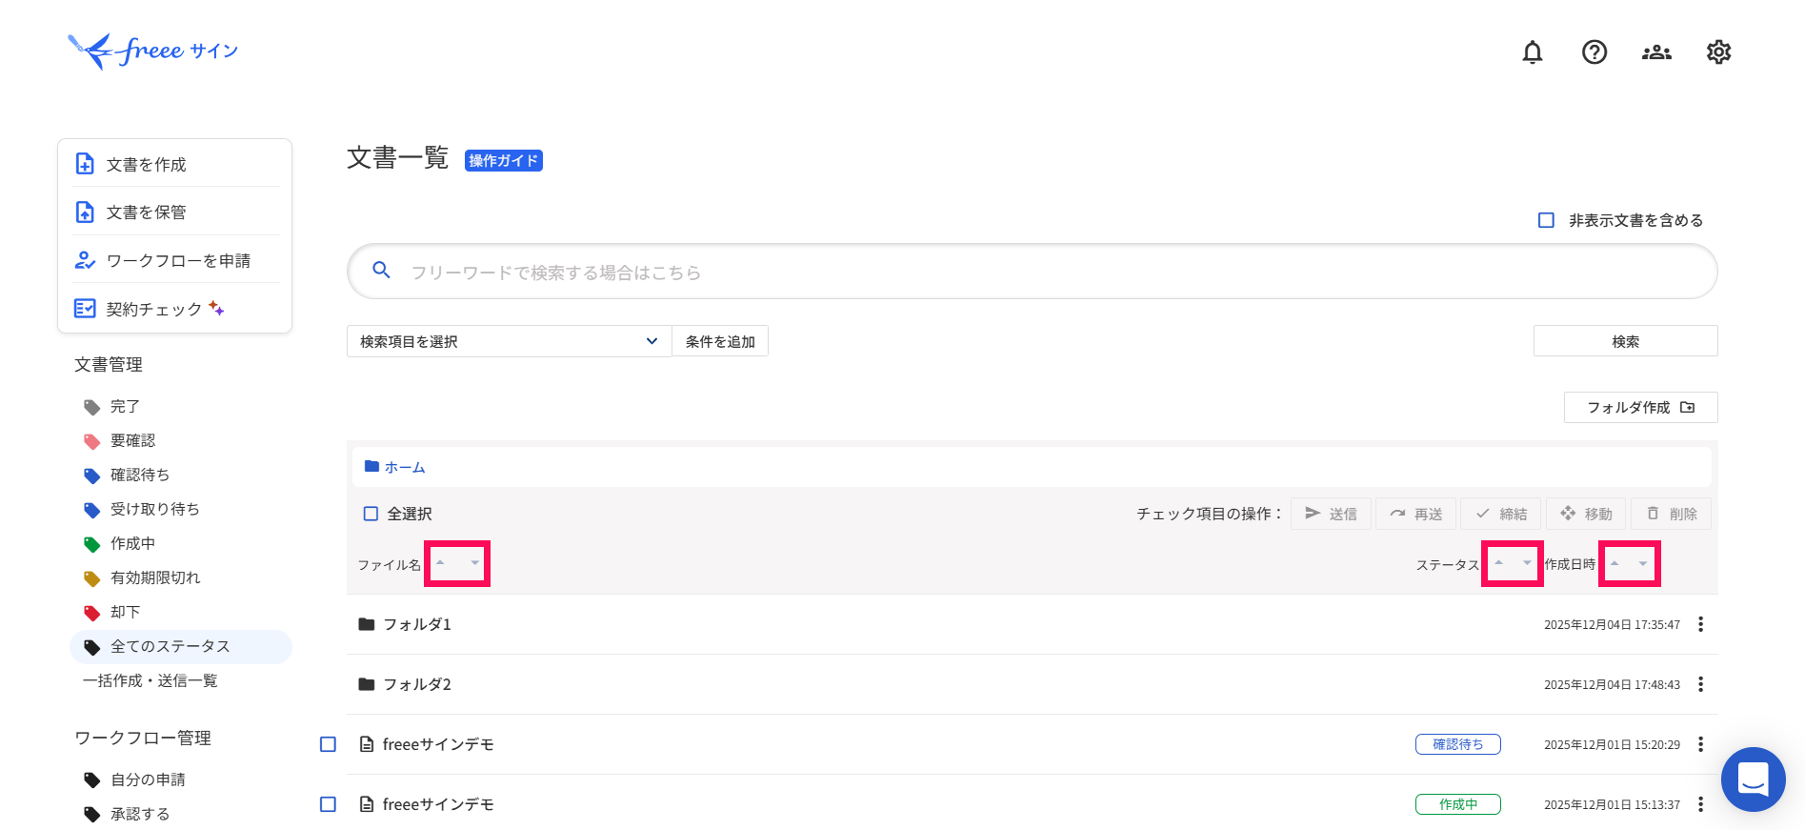Viewport: 1805px width, 830px height.
Task: Click the 送信 action button
Action: pos(1331,514)
